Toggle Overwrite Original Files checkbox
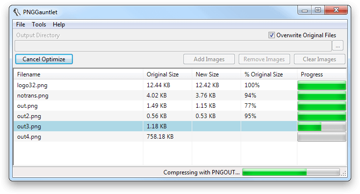 click(x=271, y=35)
